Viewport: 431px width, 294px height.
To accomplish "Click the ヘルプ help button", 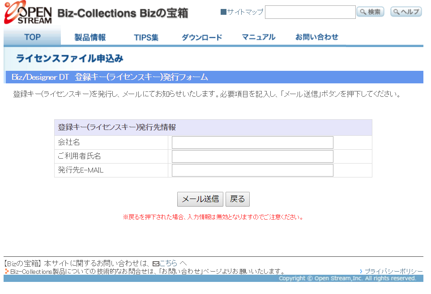I will [406, 12].
